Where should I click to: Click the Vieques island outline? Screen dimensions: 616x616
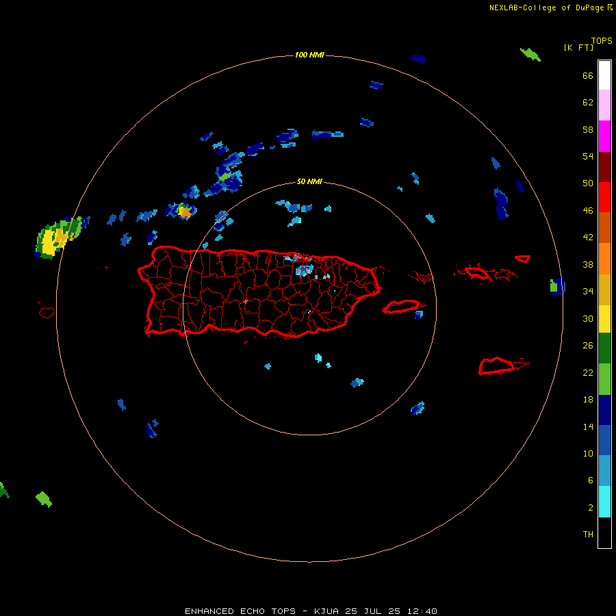(402, 306)
